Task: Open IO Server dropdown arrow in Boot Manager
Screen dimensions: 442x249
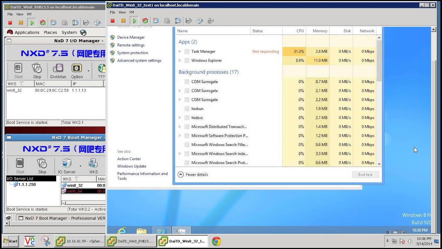Action: [x=80, y=166]
